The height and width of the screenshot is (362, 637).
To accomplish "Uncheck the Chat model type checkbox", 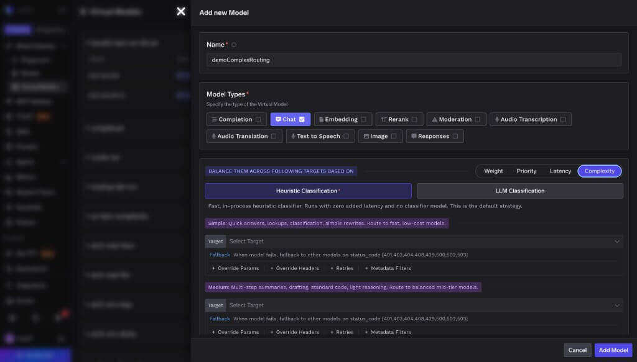I will pos(302,119).
